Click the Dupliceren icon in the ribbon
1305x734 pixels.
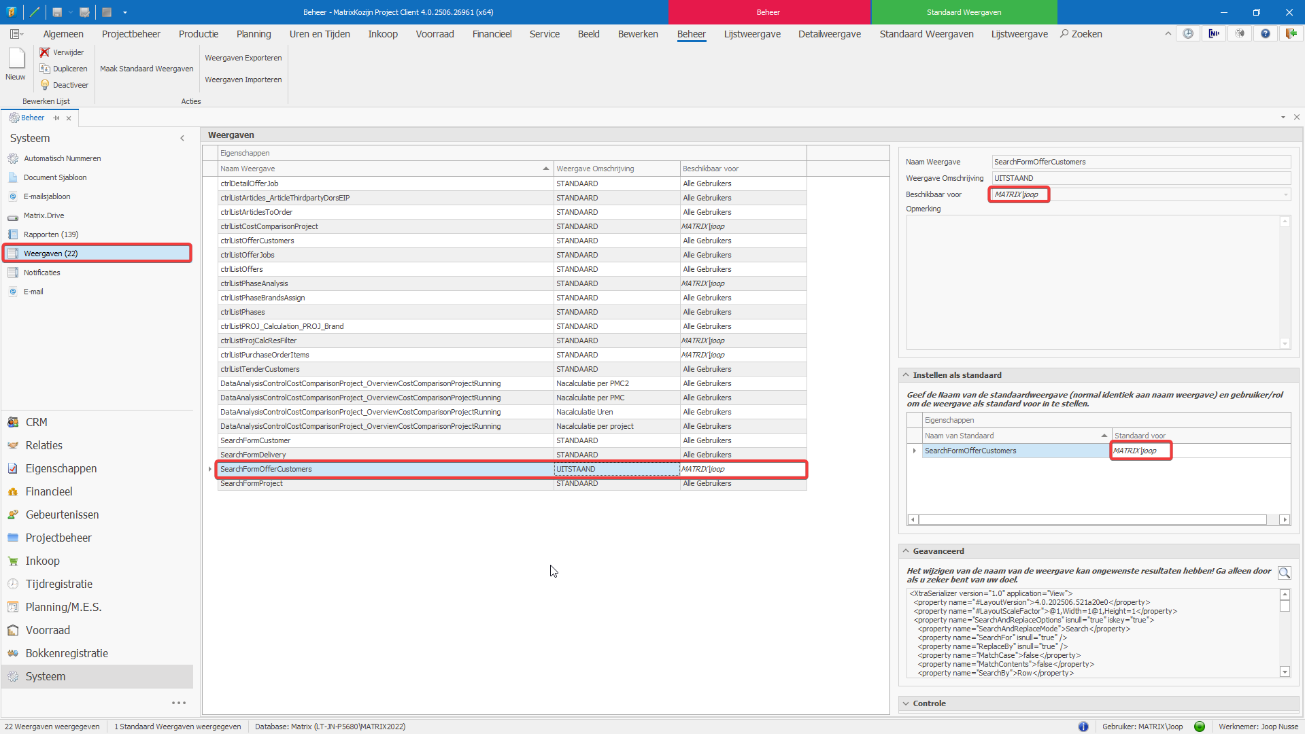tap(45, 69)
